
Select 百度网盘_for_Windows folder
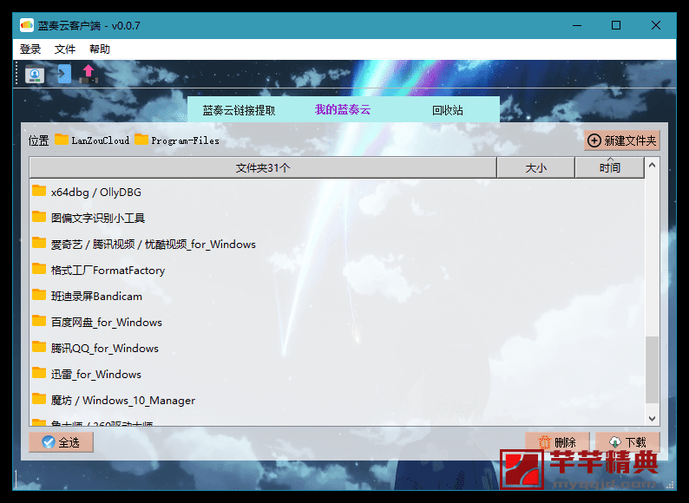[x=337, y=322]
